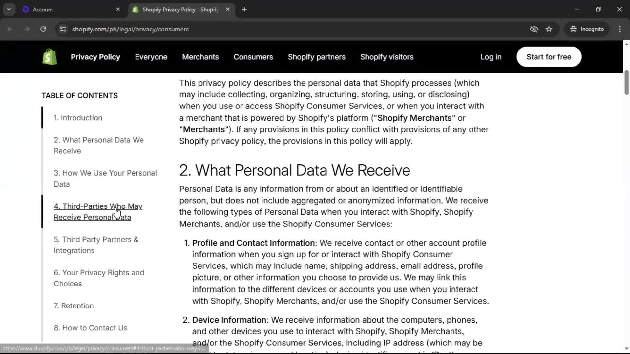Click the Log in link

point(491,57)
